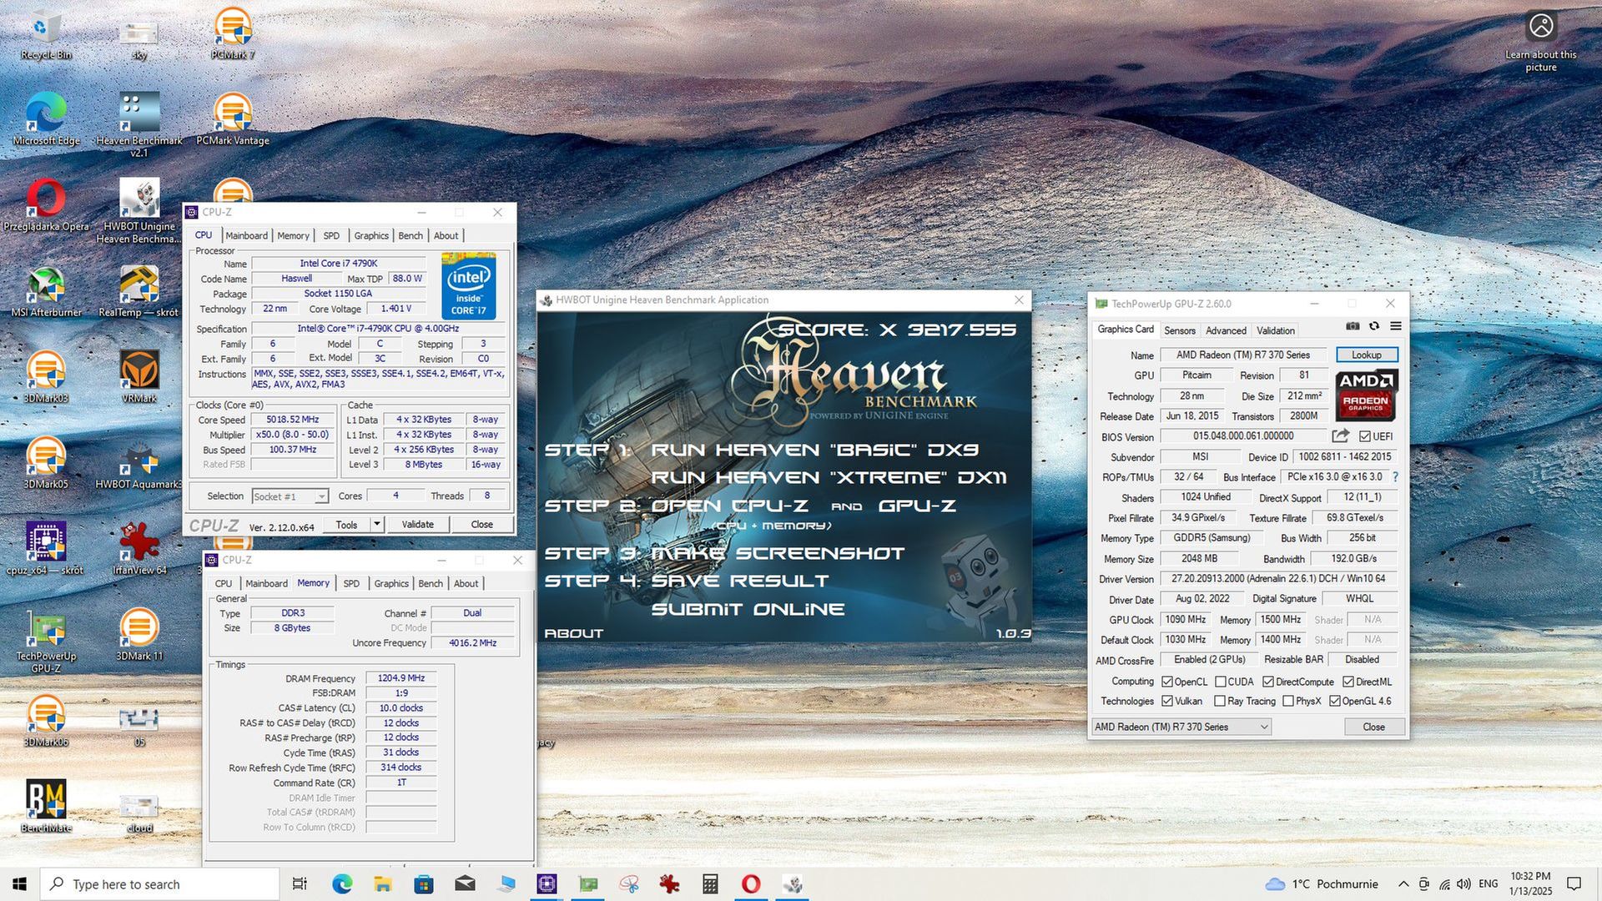Open 3DMark06 desktop shortcut
Image resolution: width=1602 pixels, height=901 pixels.
(x=46, y=721)
